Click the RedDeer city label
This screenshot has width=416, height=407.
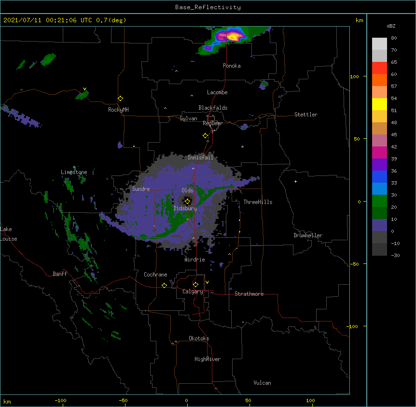[212, 123]
